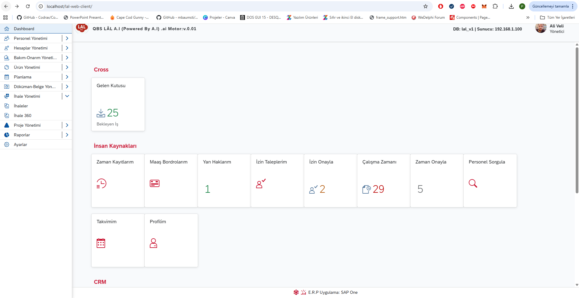579x298 pixels.
Task: Open the Çalışma Zamanı tile
Action: click(x=384, y=180)
